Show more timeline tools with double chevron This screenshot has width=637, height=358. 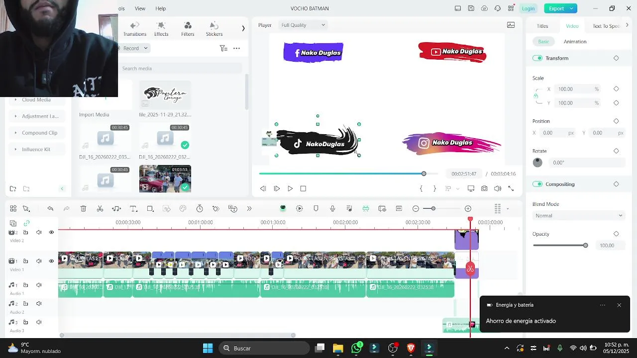(x=249, y=209)
